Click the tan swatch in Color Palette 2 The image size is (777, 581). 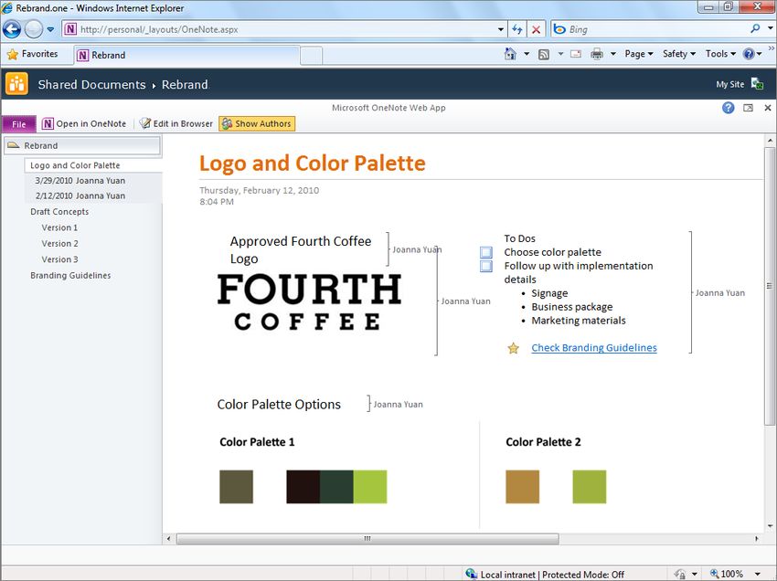(522, 487)
